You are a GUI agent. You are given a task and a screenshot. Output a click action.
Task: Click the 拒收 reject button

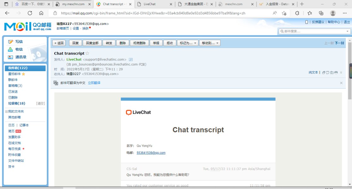[170, 43]
